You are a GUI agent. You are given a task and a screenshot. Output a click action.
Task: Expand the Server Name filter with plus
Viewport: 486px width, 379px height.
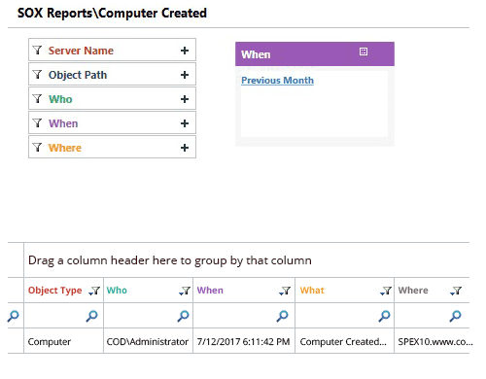pyautogui.click(x=185, y=51)
